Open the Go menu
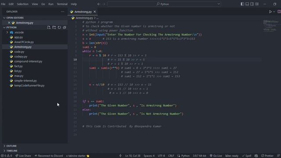 click(43, 4)
